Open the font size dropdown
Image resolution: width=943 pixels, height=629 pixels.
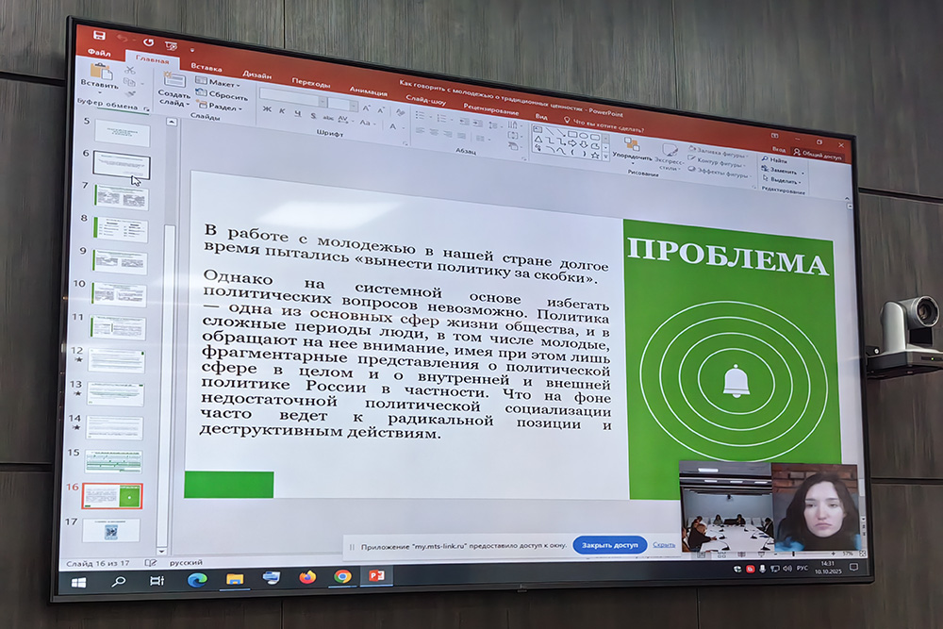click(x=353, y=106)
